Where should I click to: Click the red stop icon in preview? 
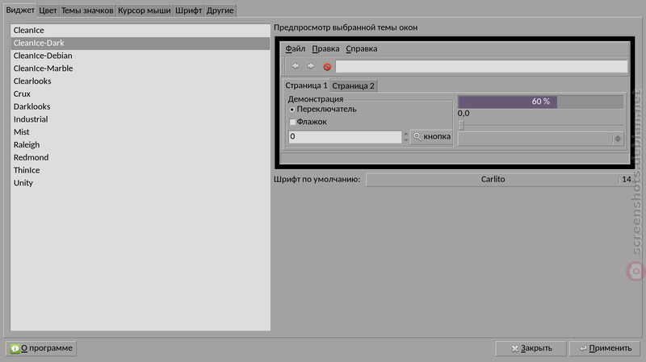click(327, 67)
